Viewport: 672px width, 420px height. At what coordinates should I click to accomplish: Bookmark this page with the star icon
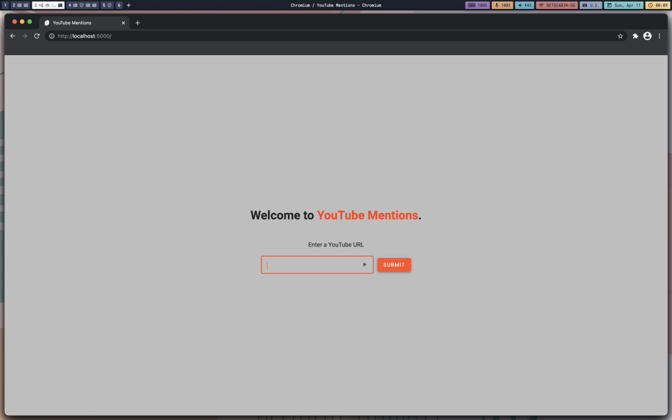click(x=620, y=36)
